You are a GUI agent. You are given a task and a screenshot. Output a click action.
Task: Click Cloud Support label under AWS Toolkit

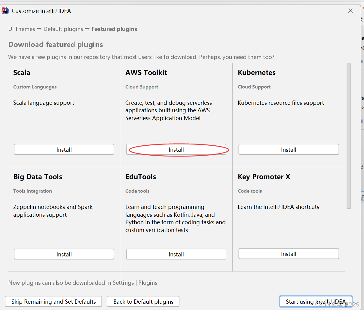click(x=142, y=87)
